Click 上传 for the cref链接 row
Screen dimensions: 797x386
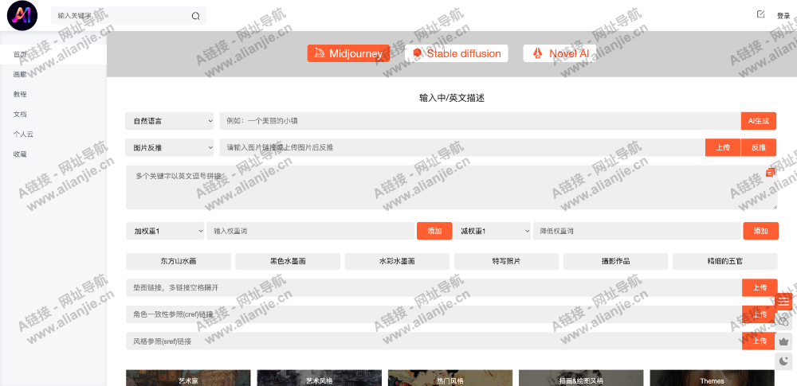pyautogui.click(x=760, y=314)
